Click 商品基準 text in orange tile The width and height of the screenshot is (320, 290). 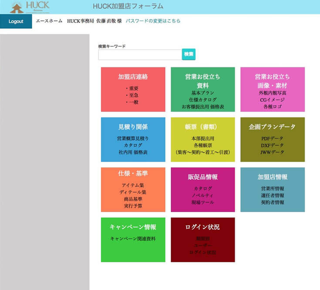tap(133, 199)
